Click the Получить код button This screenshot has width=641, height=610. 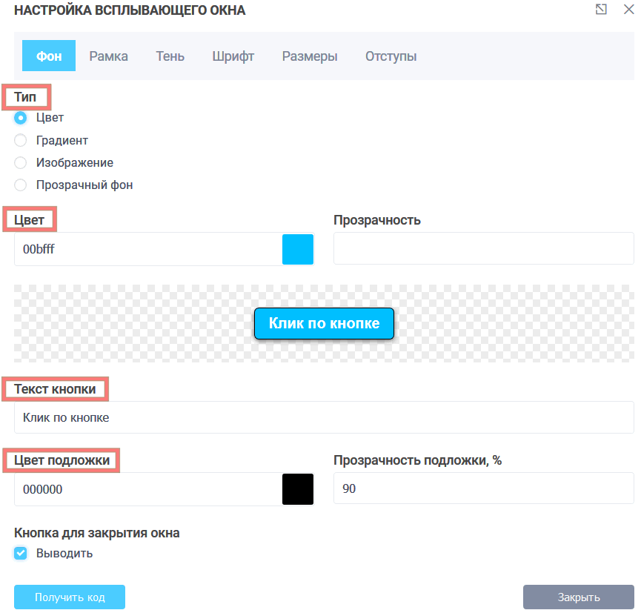point(70,597)
